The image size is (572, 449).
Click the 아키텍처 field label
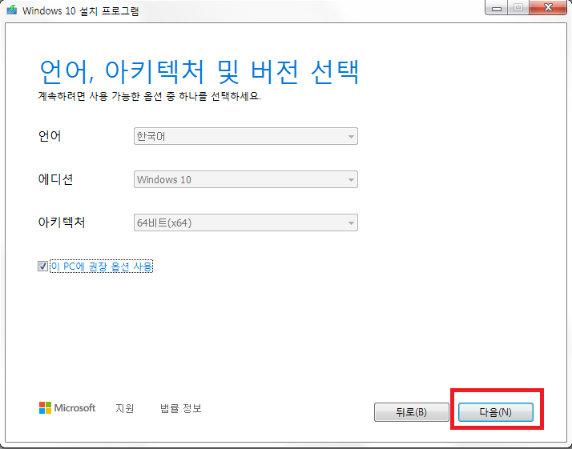point(62,222)
